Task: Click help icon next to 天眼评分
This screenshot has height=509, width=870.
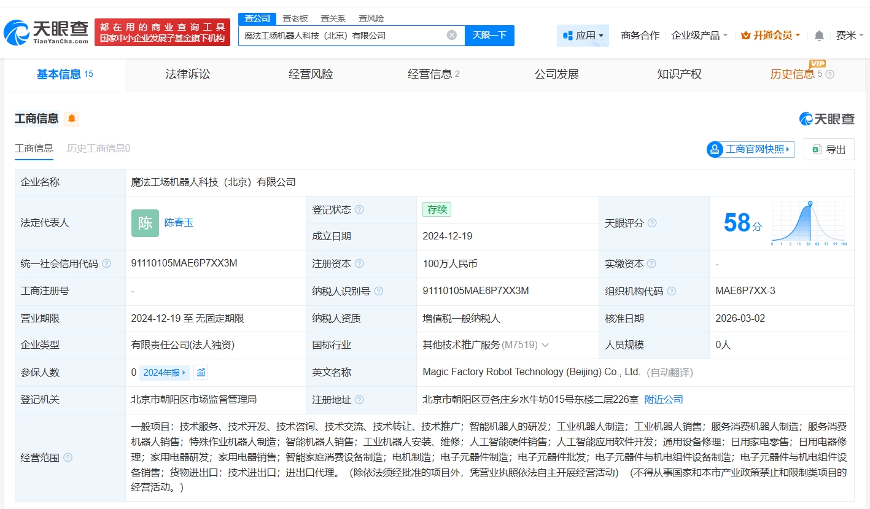Action: pos(652,223)
